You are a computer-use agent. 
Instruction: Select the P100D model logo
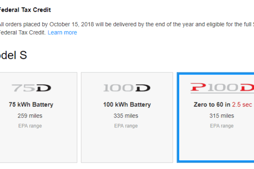pos(222,88)
